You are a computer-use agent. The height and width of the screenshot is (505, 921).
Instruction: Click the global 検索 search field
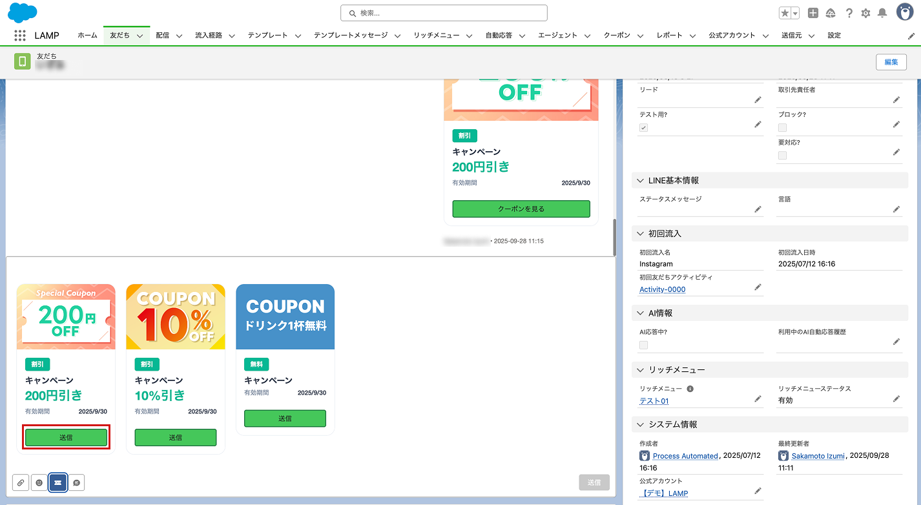pos(444,13)
